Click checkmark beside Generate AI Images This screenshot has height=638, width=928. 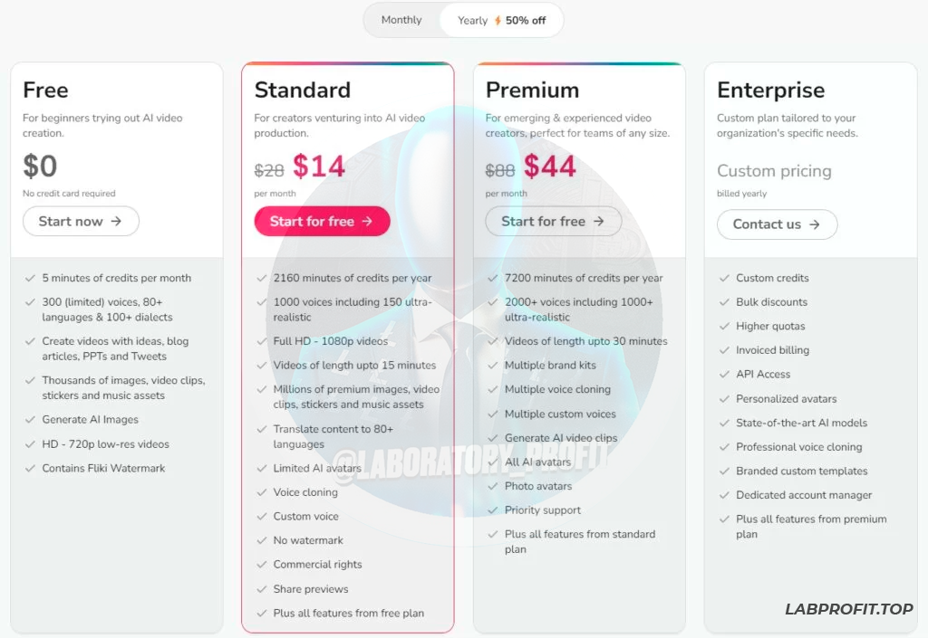[x=31, y=420]
